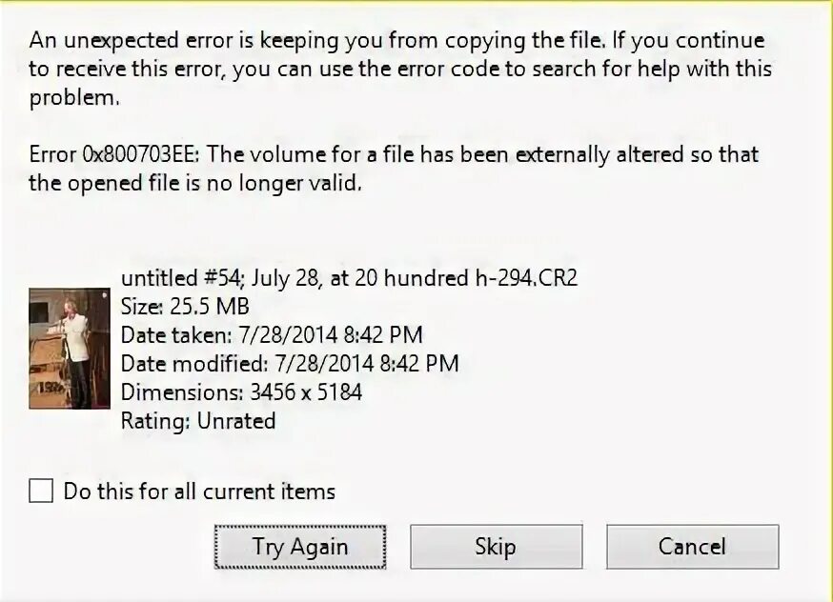833x602 pixels.
Task: Click the error code 0x800703EE text
Action: point(141,154)
